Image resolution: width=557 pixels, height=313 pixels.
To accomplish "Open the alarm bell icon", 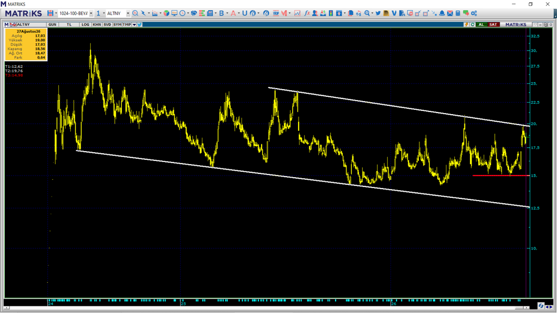I will coord(442,13).
